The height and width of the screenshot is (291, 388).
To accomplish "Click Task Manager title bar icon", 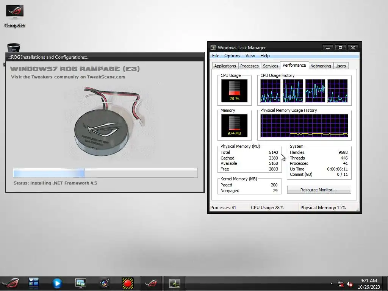I will click(213, 47).
